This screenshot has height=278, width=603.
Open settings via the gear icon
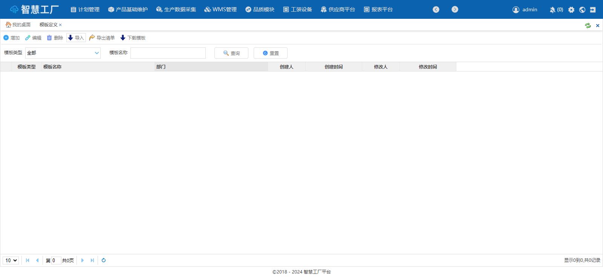(571, 10)
